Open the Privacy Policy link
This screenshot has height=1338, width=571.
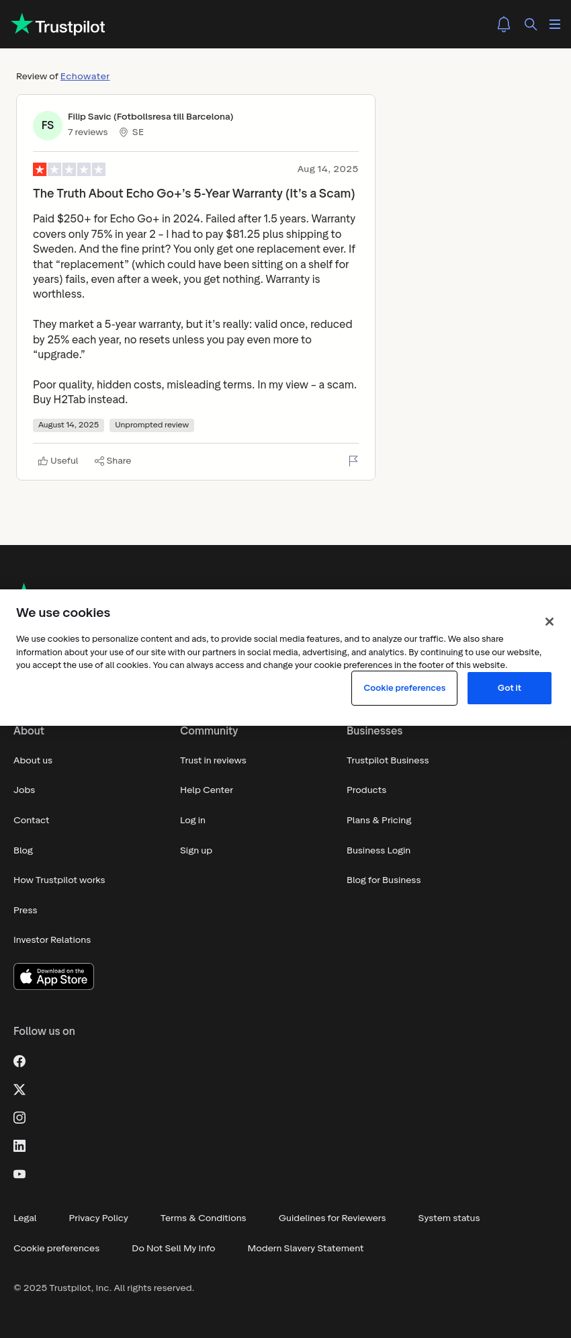click(98, 1218)
